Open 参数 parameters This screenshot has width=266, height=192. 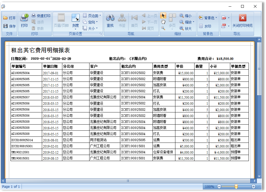coord(38,28)
